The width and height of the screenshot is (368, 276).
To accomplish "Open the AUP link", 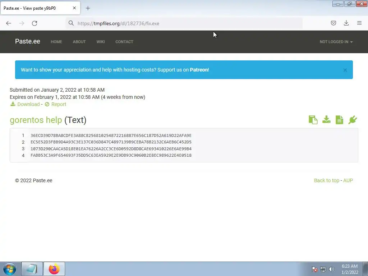I will pyautogui.click(x=348, y=180).
